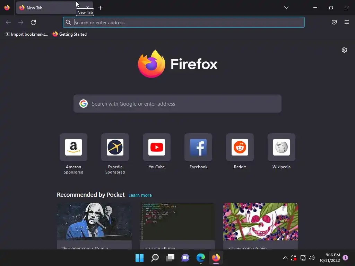
Task: Open notification badge showing 1
Action: pyautogui.click(x=345, y=258)
